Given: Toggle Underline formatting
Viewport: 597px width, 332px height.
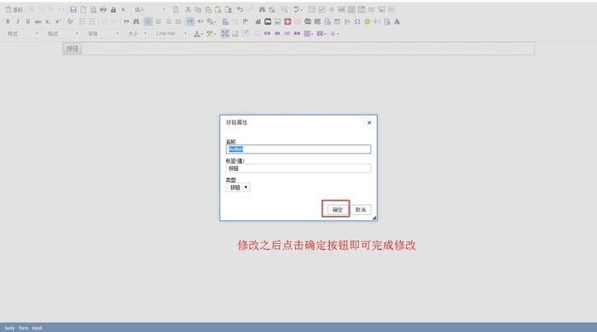Looking at the screenshot, I should (x=28, y=21).
